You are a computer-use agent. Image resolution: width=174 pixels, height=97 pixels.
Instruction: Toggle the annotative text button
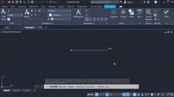pyautogui.click(x=9, y=11)
